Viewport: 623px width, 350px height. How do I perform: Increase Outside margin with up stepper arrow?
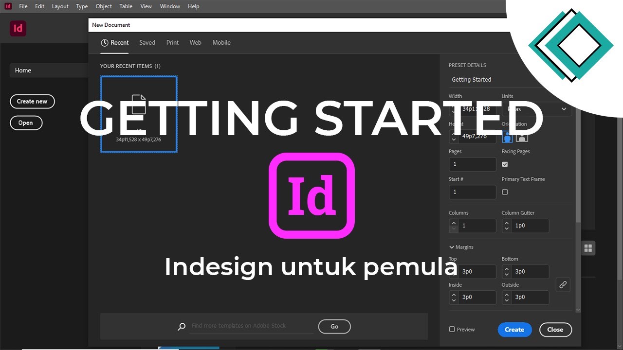pyautogui.click(x=507, y=294)
